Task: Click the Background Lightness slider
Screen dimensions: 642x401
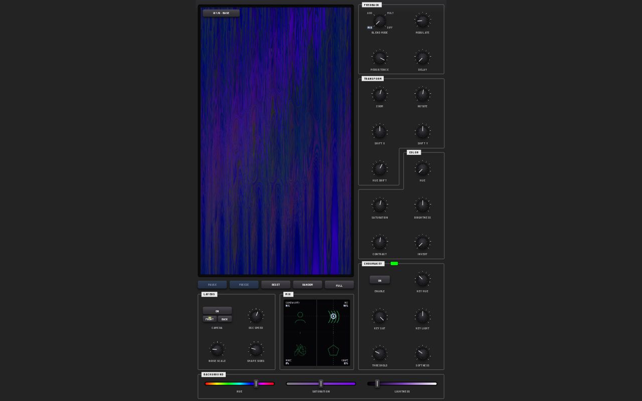Action: click(402, 384)
